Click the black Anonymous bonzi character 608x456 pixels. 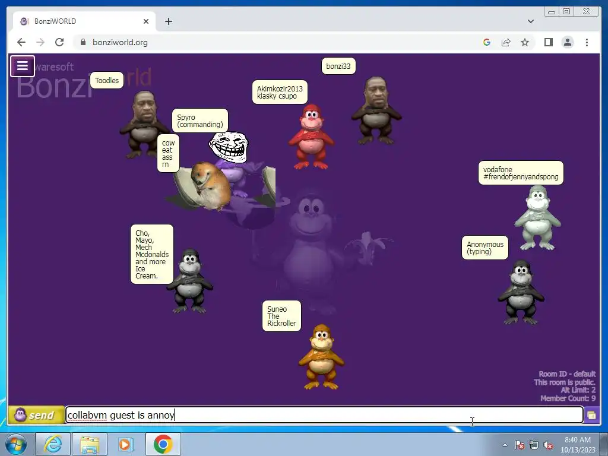tap(521, 292)
